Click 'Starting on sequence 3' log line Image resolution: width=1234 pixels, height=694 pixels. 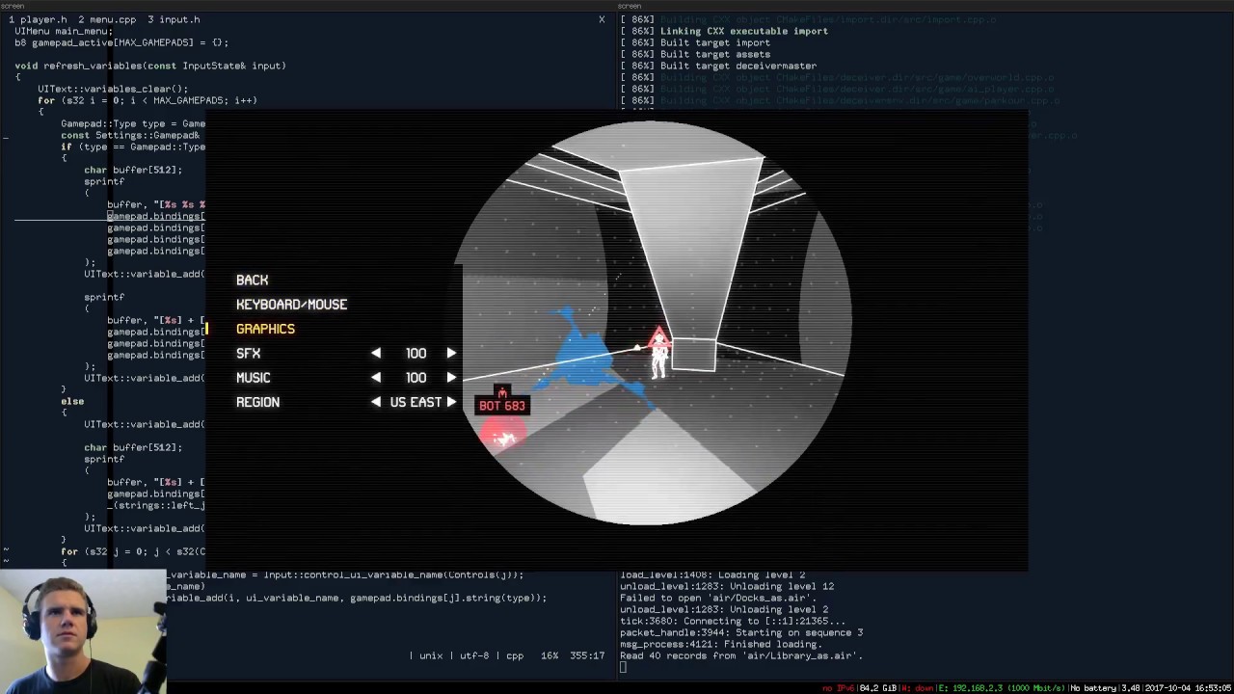[x=741, y=632]
